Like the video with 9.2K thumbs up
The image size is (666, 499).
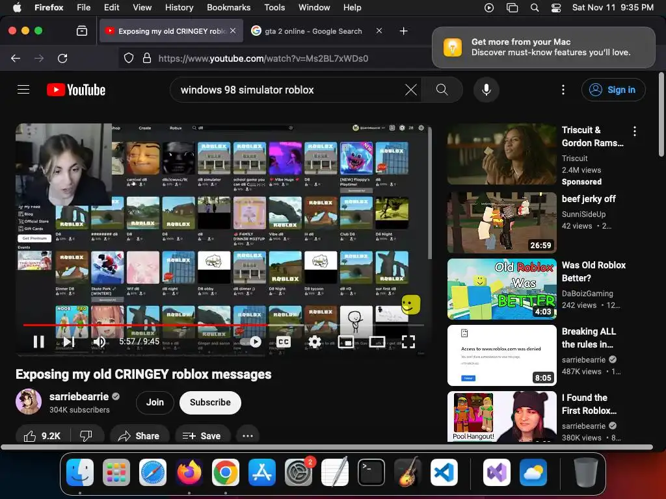pyautogui.click(x=43, y=436)
